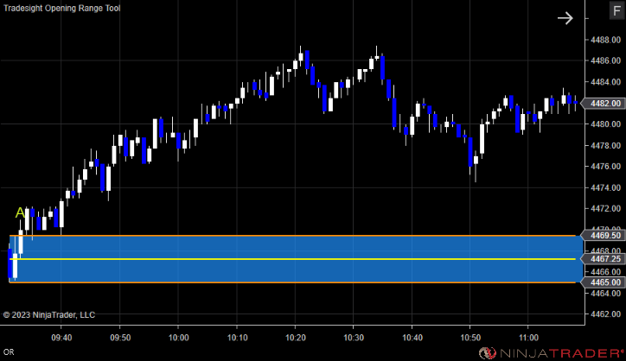Screen dimensions: 626x361
Task: Click the 10:30 time axis label
Action: (x=354, y=338)
